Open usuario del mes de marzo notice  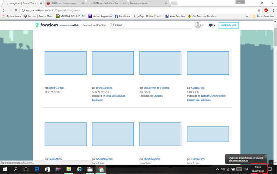coord(246,159)
